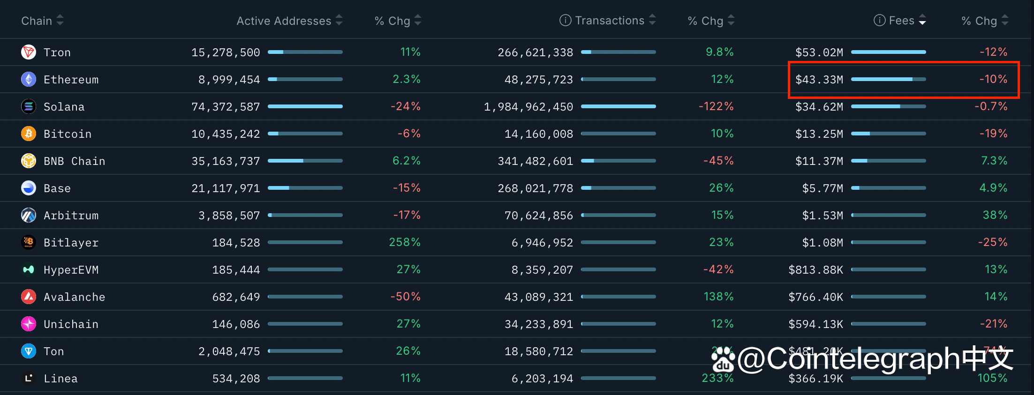Click the Transactions column header
Screen dimensions: 1034x395
pyautogui.click(x=609, y=21)
